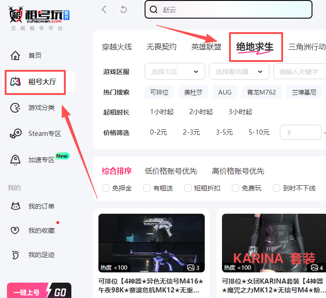Toggle 免押金 checkbox
Image resolution: width=326 pixels, height=298 pixels.
click(x=105, y=188)
